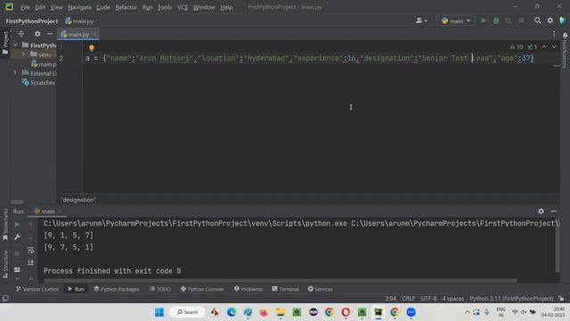Toggle the Structure sidebar tab

pyautogui.click(x=5, y=265)
